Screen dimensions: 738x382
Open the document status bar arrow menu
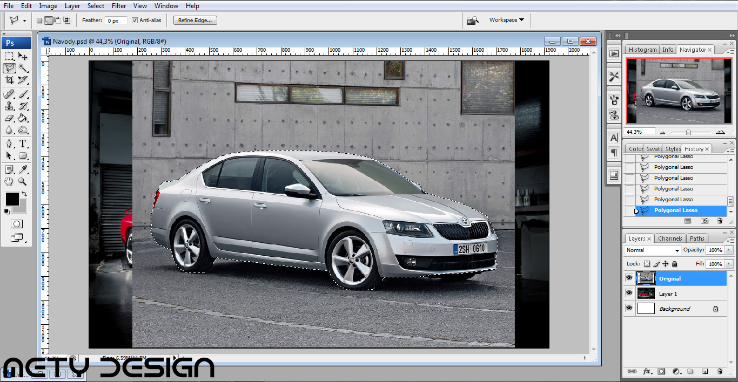tap(175, 357)
